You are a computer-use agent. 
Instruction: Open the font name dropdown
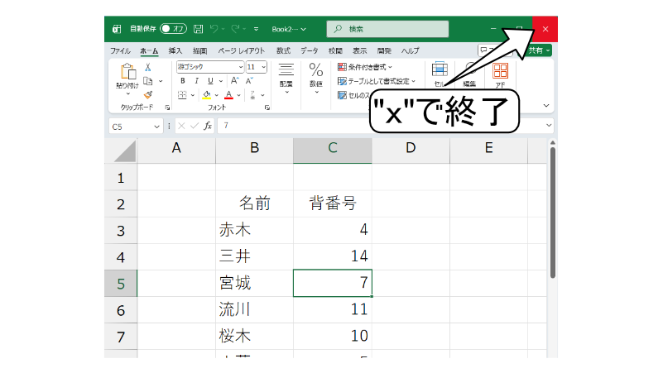240,67
